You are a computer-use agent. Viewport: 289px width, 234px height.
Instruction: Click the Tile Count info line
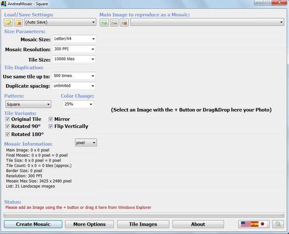(x=39, y=165)
